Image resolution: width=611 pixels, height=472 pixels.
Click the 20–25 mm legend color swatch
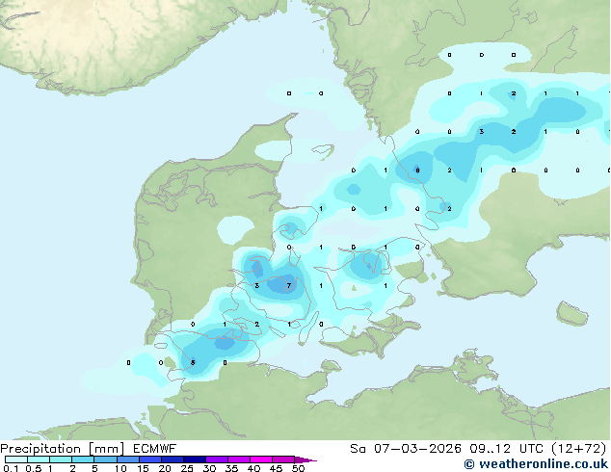(x=172, y=459)
